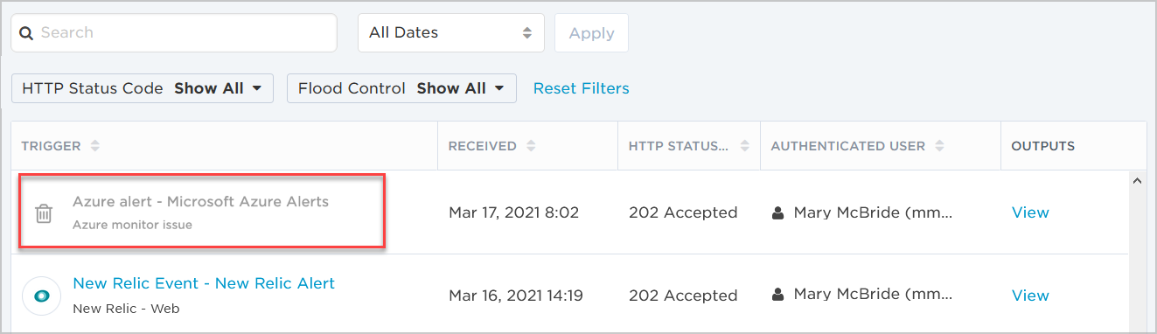Screen dimensions: 1157x334
Task: Open the All Dates dropdown
Action: tap(451, 33)
